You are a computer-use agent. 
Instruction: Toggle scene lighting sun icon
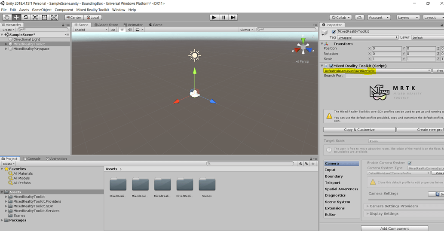point(122,30)
